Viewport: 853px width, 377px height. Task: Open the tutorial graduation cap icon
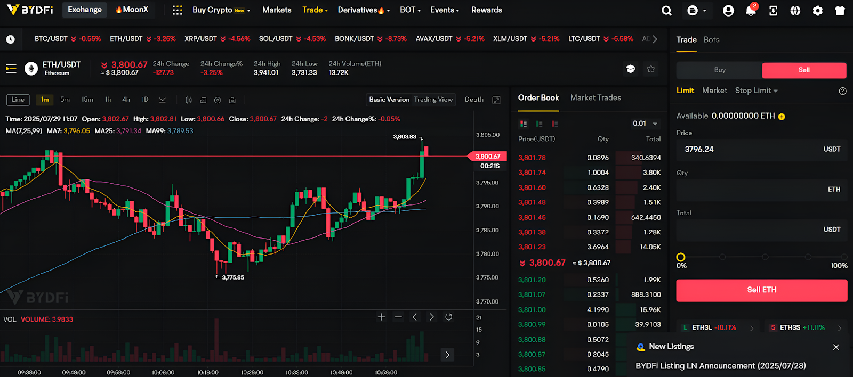(631, 69)
